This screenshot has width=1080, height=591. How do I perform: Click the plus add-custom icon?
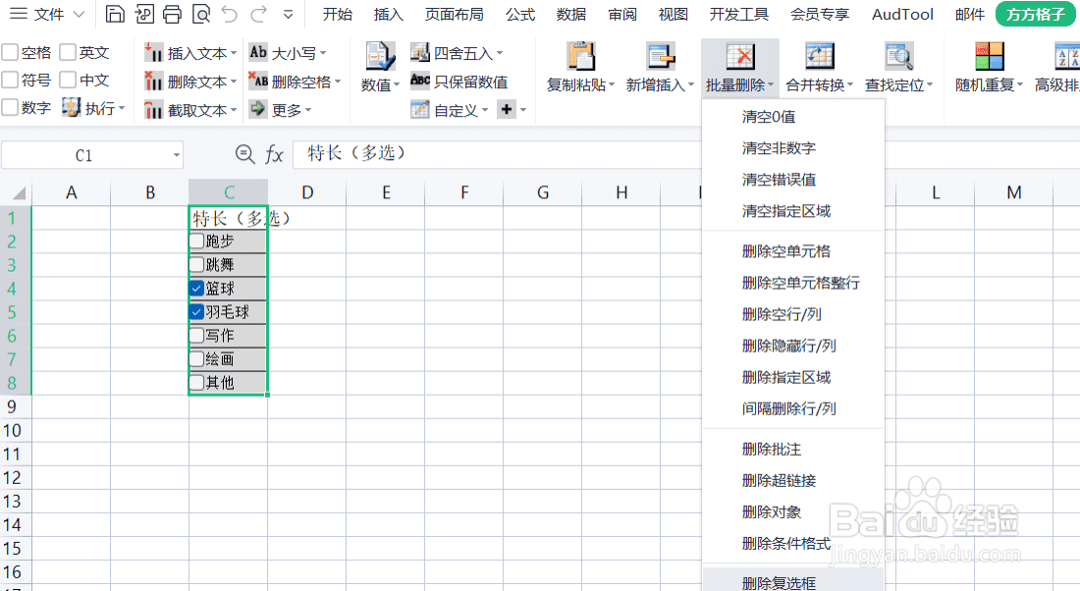507,109
